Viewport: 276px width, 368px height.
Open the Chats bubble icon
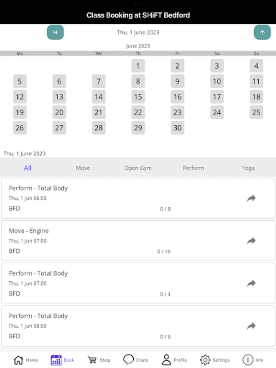pyautogui.click(x=129, y=360)
